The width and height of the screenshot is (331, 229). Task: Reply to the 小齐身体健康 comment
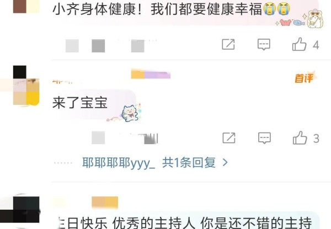tap(264, 44)
